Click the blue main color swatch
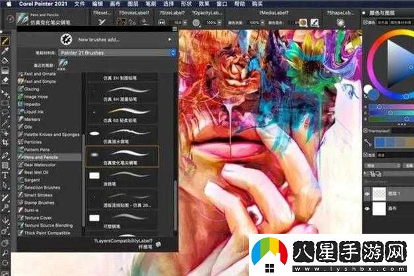This screenshot has width=414, height=276. coord(373,94)
